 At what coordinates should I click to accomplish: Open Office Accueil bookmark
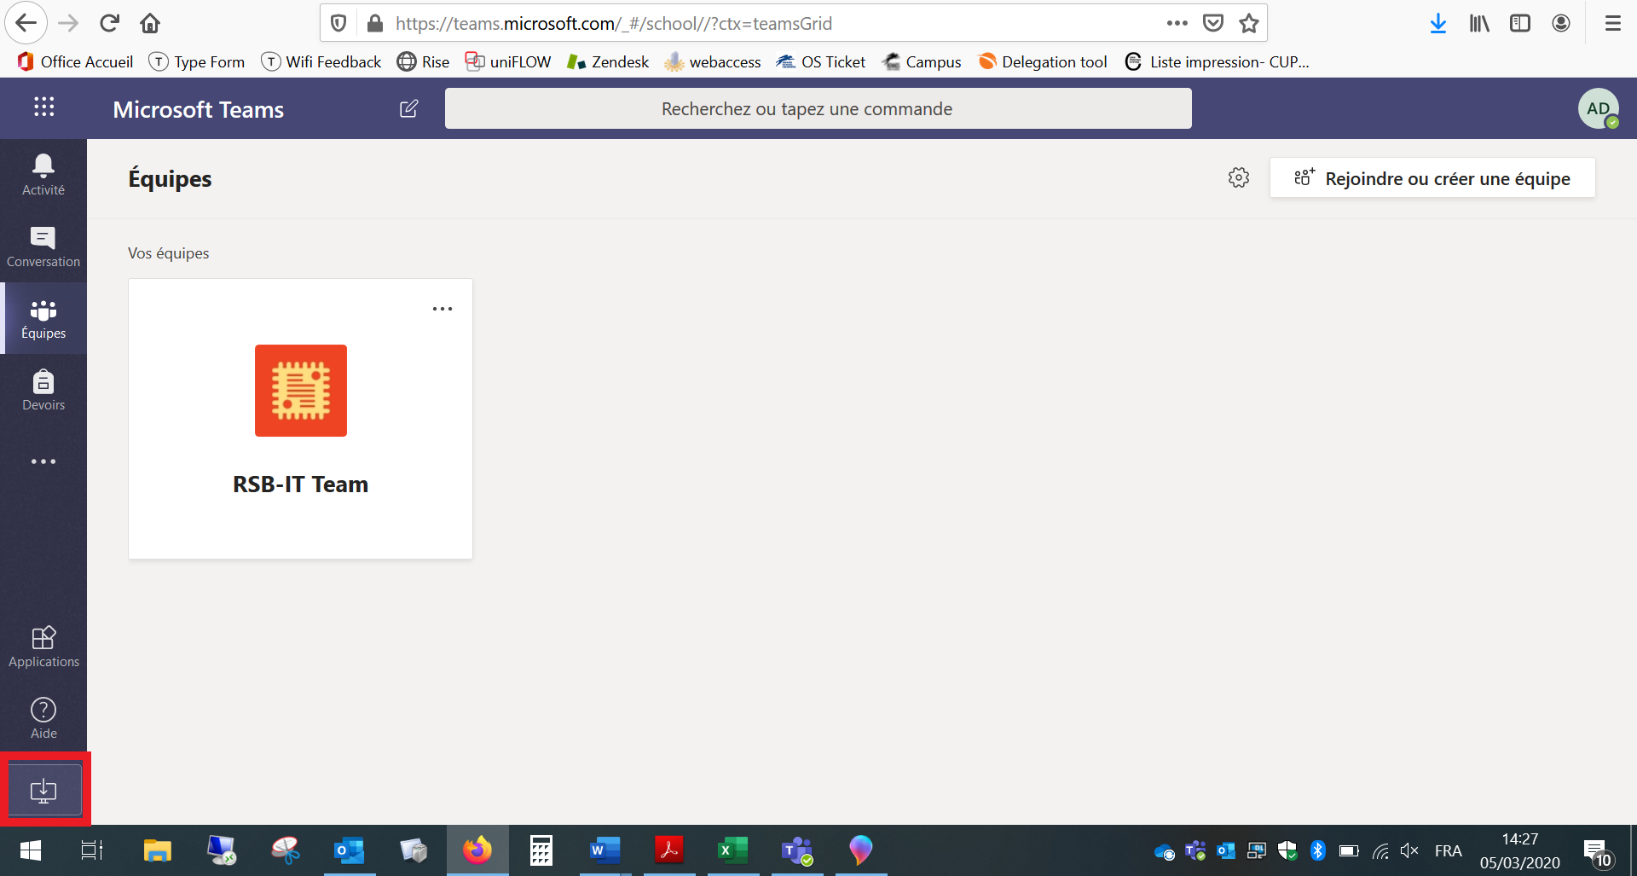[x=75, y=61]
